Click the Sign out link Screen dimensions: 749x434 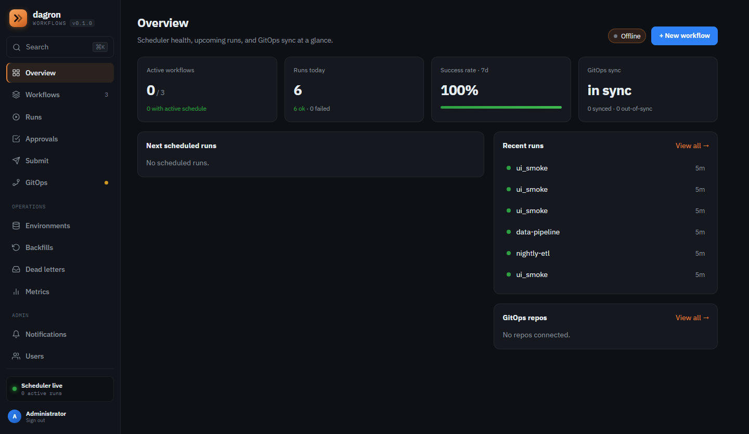35,420
